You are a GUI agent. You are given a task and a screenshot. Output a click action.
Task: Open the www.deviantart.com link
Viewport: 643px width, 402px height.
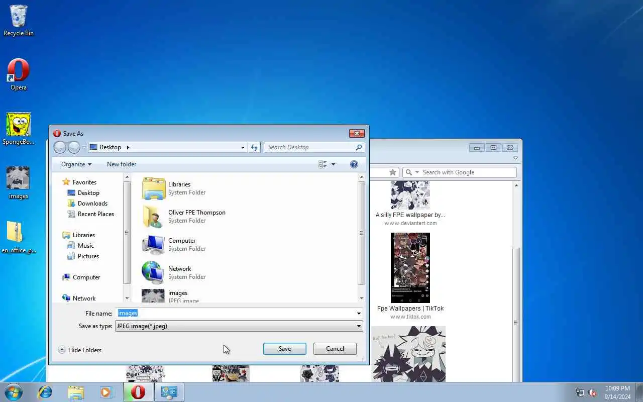pyautogui.click(x=410, y=223)
